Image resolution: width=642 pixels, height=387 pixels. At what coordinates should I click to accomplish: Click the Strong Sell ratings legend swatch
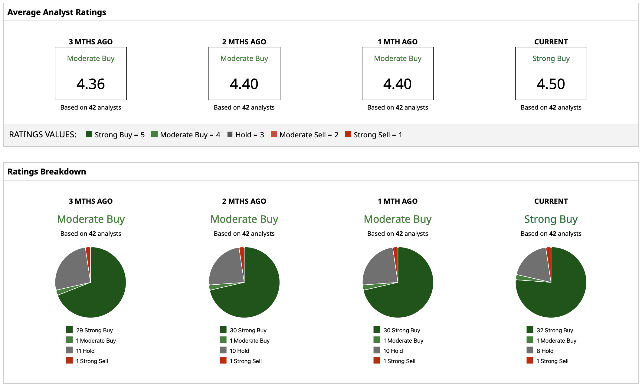[x=348, y=134]
